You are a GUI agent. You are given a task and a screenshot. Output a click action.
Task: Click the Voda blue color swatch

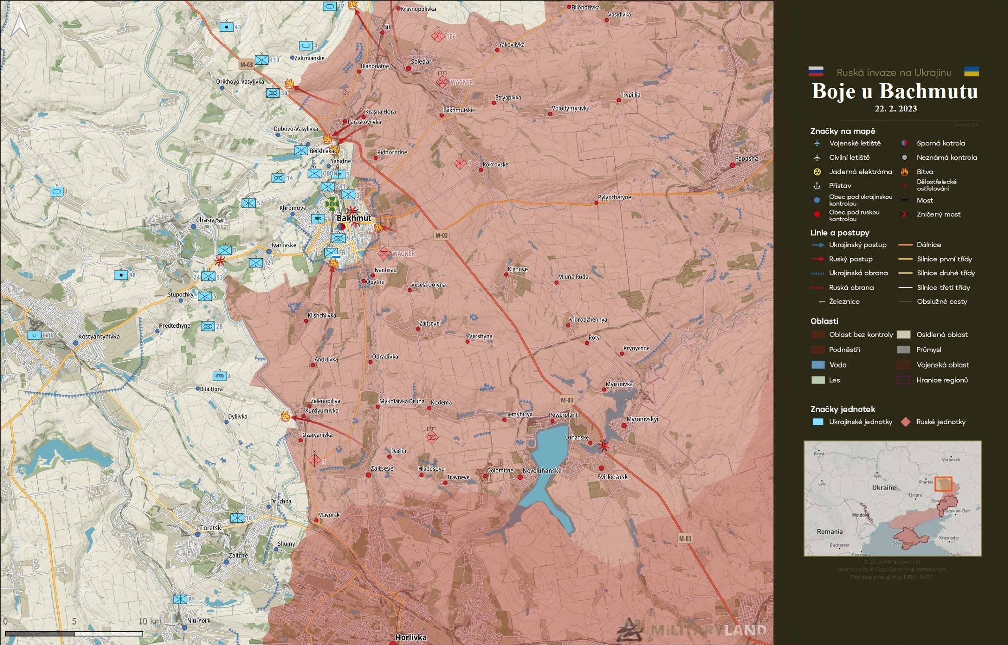[818, 365]
